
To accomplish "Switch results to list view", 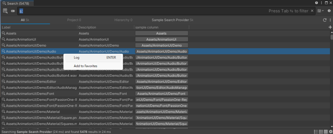I will click(316, 132).
